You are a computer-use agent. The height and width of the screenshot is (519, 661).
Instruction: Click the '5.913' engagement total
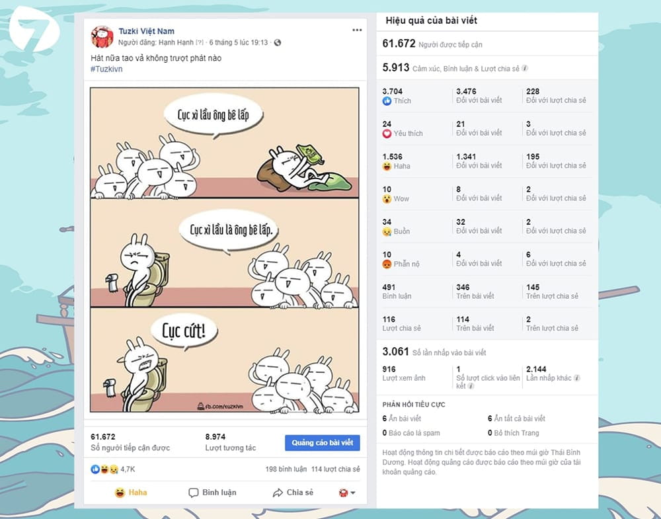[396, 68]
